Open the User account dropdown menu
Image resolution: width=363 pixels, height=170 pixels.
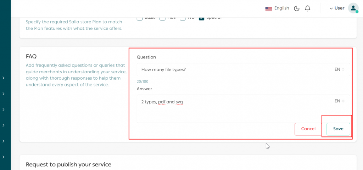point(337,8)
